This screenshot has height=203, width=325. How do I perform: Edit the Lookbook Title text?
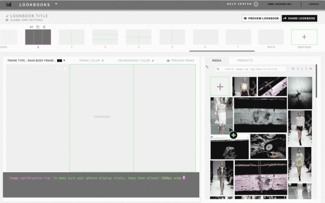click(29, 16)
